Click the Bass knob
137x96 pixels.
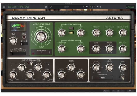tap(96, 49)
